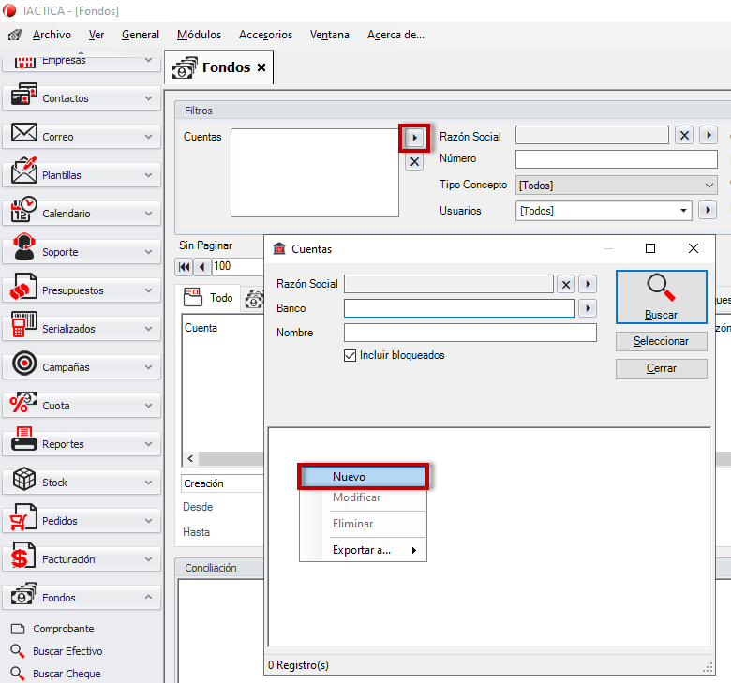Click the Nombre input field
731x683 pixels.
[470, 333]
